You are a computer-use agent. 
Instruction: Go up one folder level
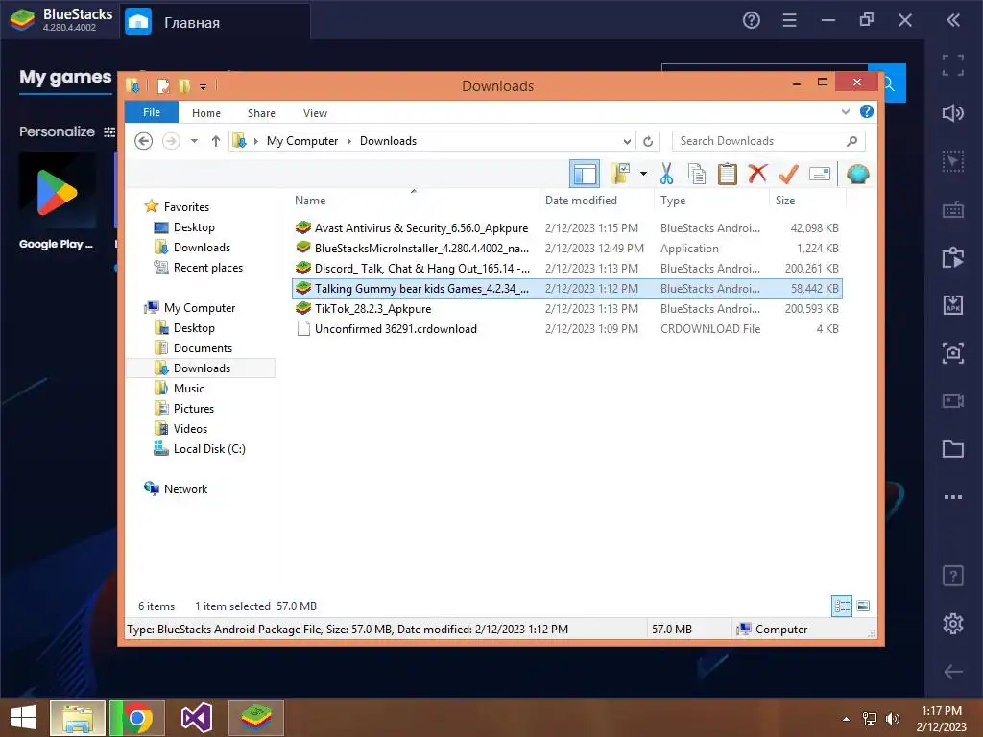[216, 141]
